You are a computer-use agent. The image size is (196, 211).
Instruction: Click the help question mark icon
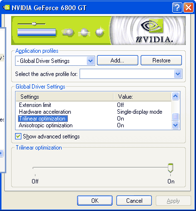(177, 7)
